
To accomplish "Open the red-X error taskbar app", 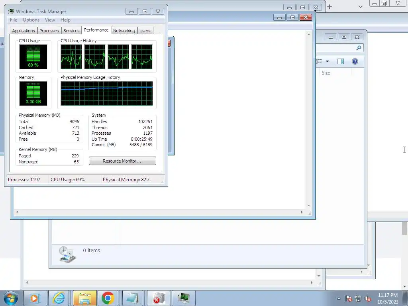I will click(159, 298).
